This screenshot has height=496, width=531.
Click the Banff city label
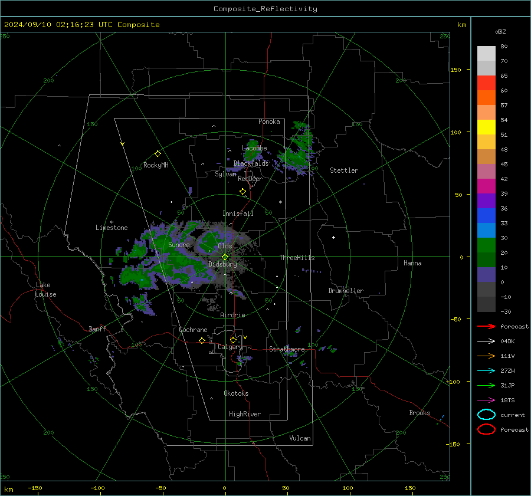(x=97, y=329)
